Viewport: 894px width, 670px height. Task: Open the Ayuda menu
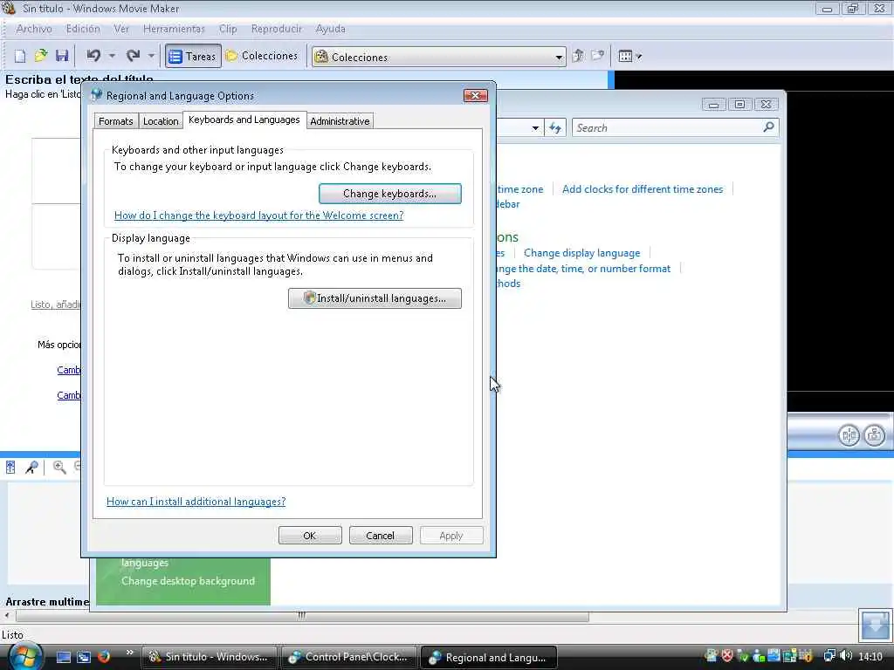click(331, 29)
